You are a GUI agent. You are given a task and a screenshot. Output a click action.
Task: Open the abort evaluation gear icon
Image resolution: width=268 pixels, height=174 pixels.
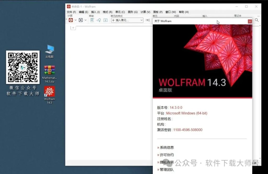(81, 20)
